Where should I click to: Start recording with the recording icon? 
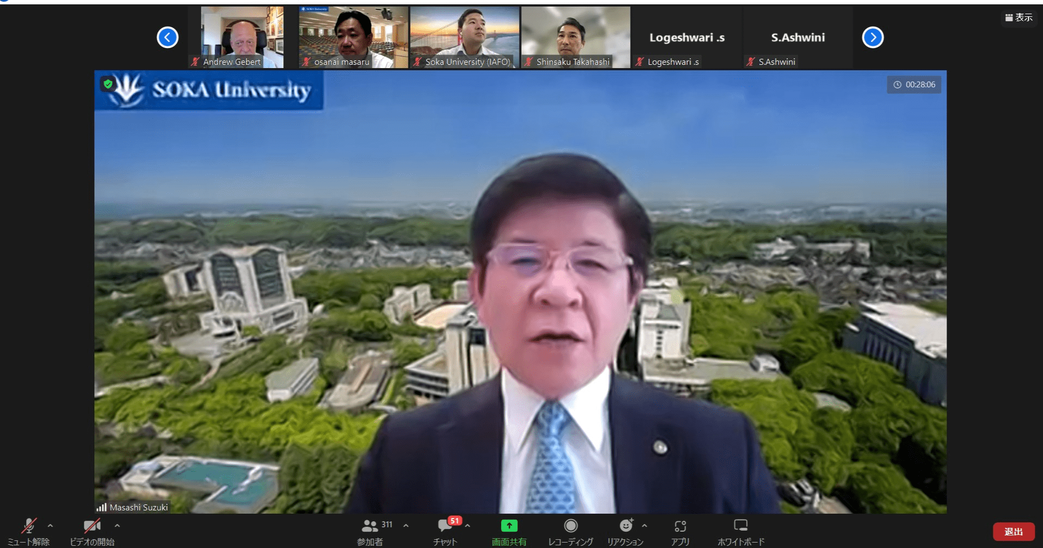pos(570,526)
